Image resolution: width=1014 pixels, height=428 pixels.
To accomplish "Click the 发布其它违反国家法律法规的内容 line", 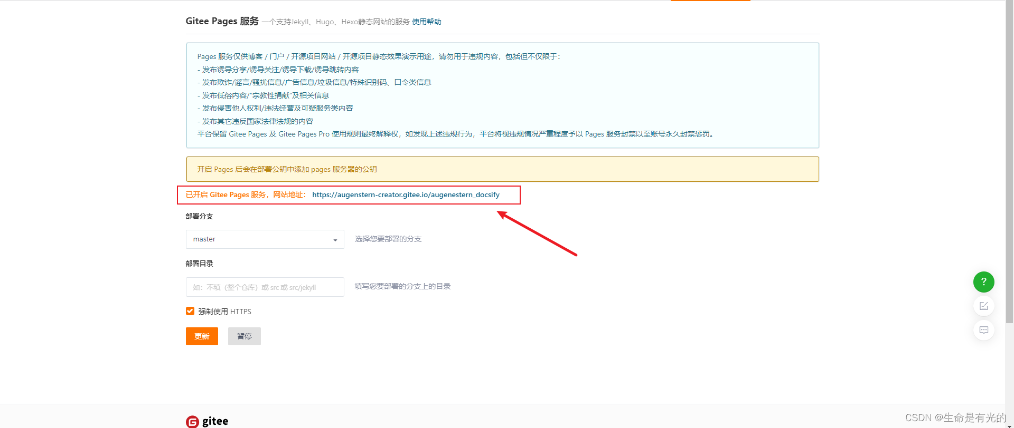I will [255, 121].
